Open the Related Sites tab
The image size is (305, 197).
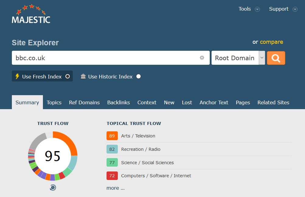pos(273,102)
